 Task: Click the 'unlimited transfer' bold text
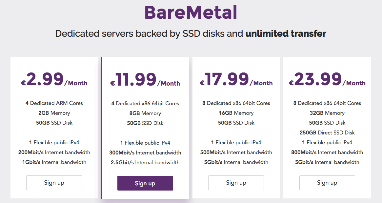pos(286,33)
